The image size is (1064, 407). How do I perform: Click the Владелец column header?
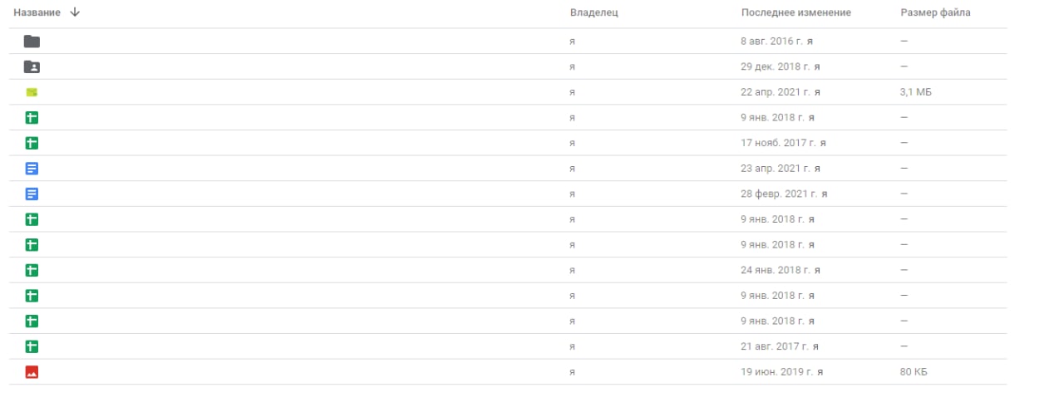(x=594, y=12)
